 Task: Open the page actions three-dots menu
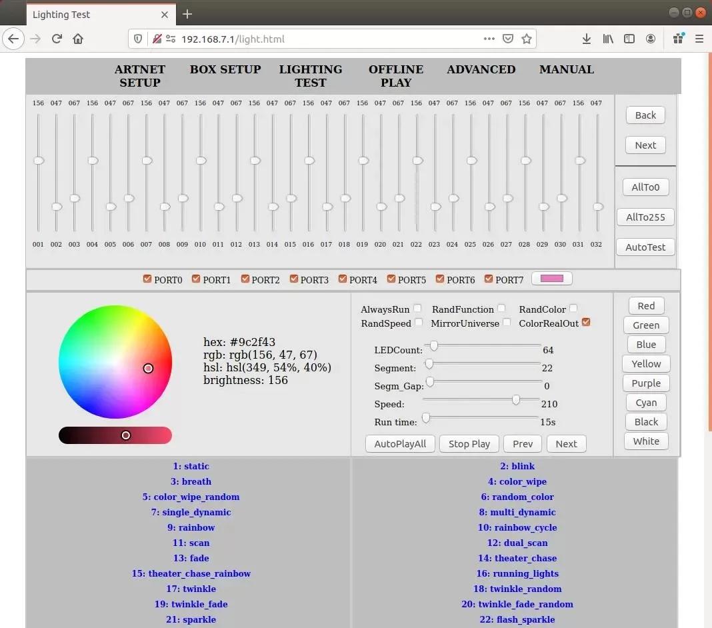pyautogui.click(x=489, y=39)
